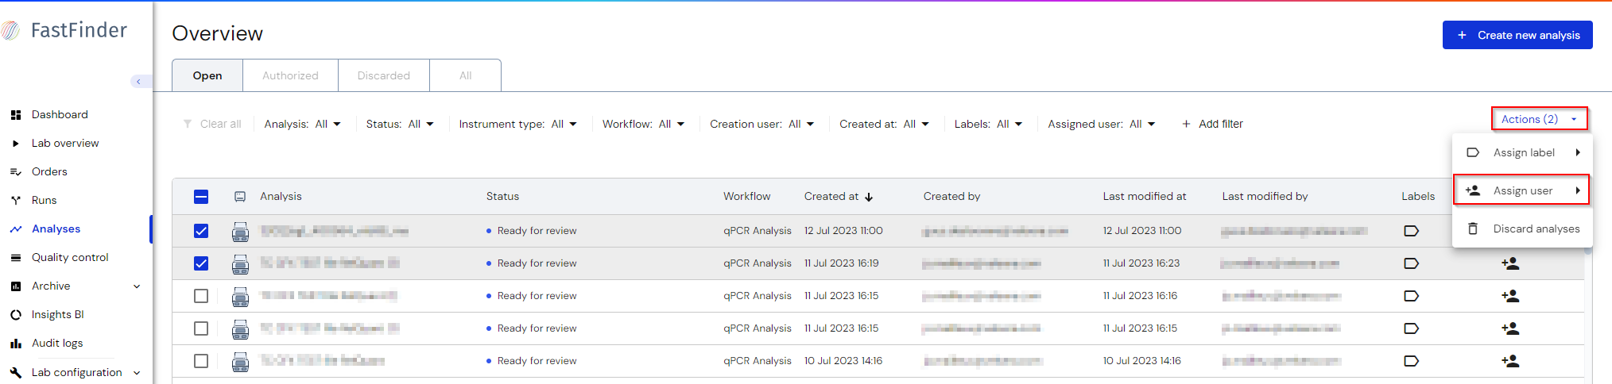
Task: Collapse the sidebar with the chevron button
Action: pyautogui.click(x=139, y=82)
